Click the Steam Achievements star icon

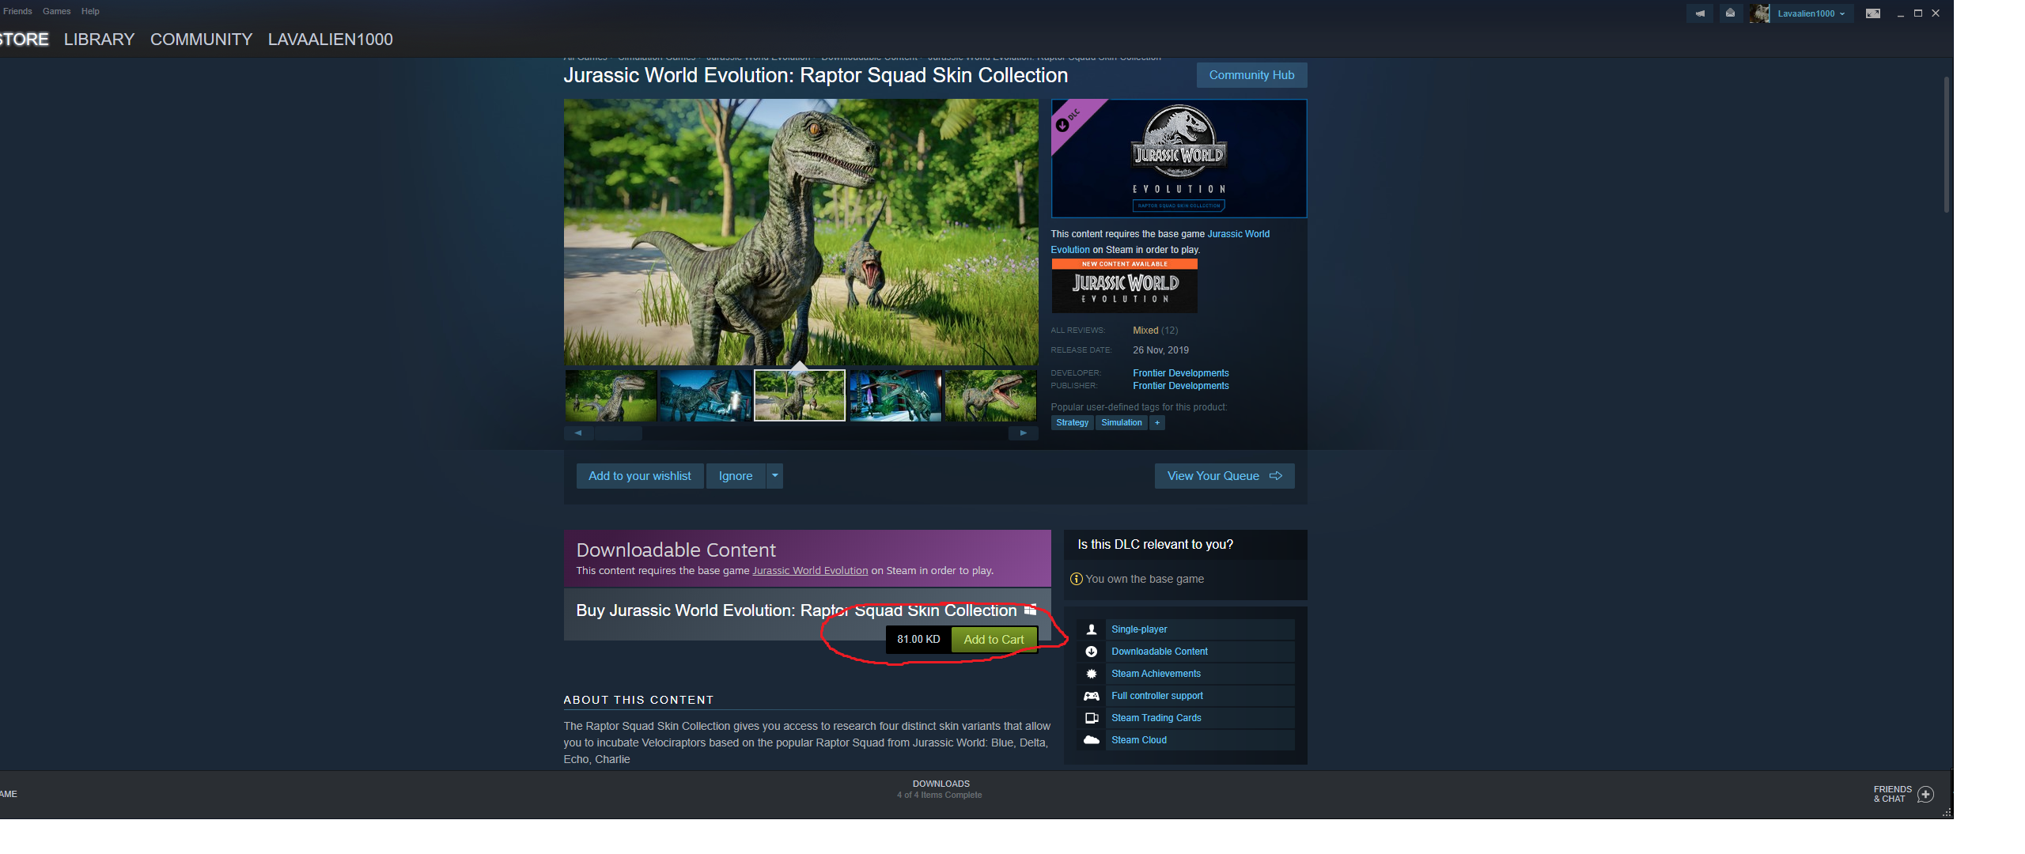[x=1092, y=674]
